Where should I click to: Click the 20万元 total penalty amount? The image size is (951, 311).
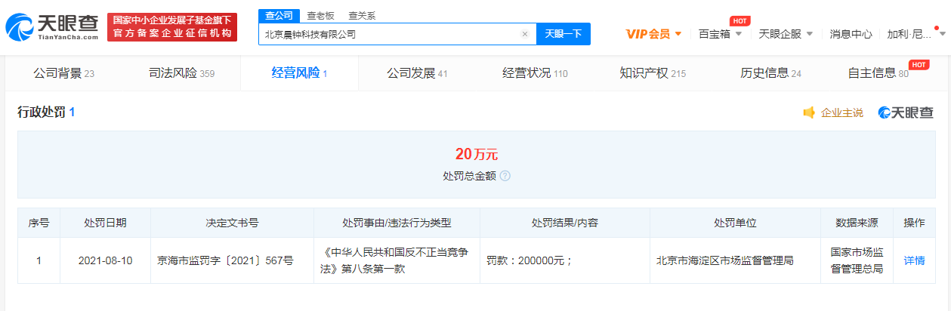point(476,155)
